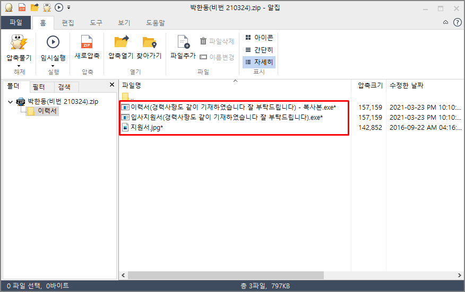Click the new ZIP quick-access icon in the title bar
Screen dimensions: 465x292
click(x=22, y=7)
